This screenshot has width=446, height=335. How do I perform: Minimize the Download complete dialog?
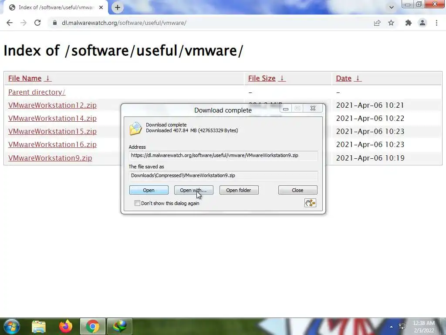pyautogui.click(x=286, y=109)
